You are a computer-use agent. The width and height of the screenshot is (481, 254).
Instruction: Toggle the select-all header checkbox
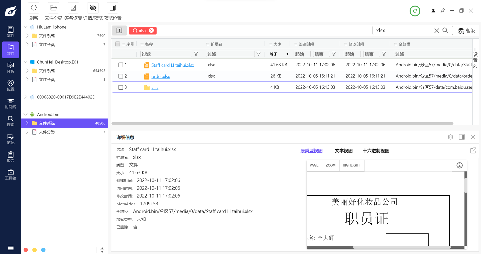point(117,44)
